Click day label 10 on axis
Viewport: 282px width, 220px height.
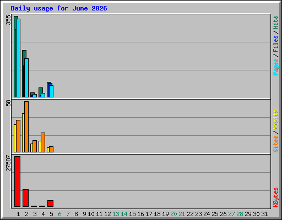click(91, 214)
